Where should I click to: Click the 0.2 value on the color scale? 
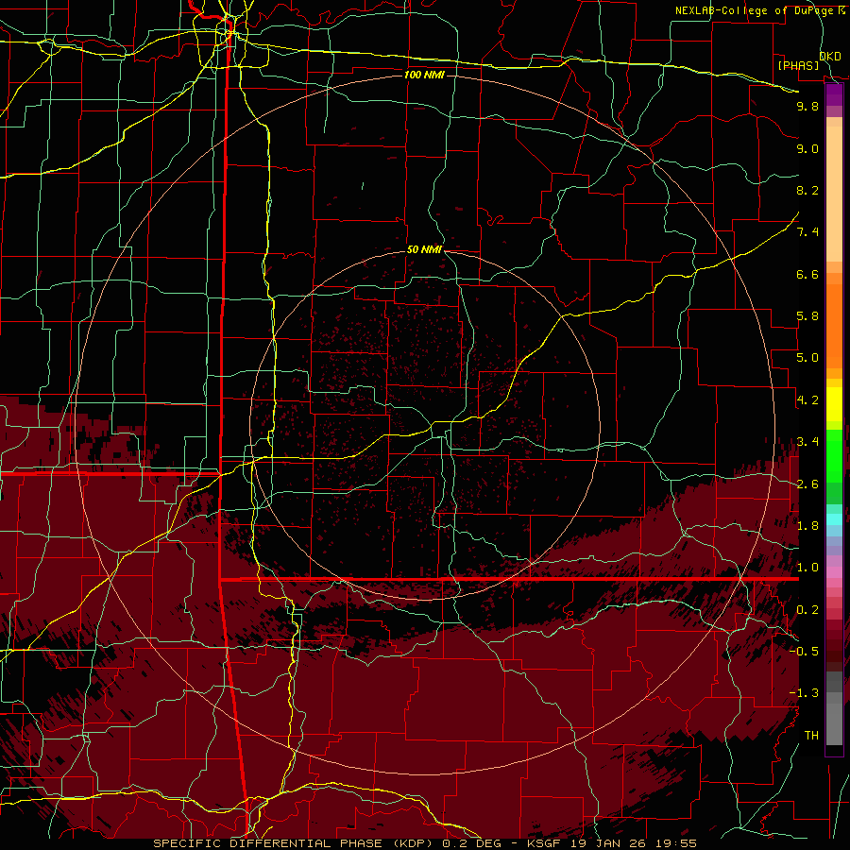[807, 610]
